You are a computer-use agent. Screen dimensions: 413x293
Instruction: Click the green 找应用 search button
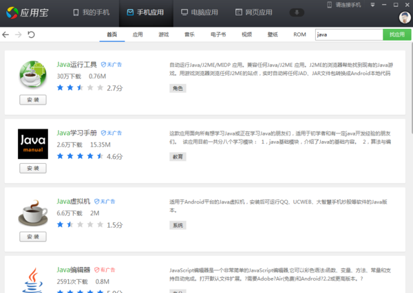click(x=397, y=34)
